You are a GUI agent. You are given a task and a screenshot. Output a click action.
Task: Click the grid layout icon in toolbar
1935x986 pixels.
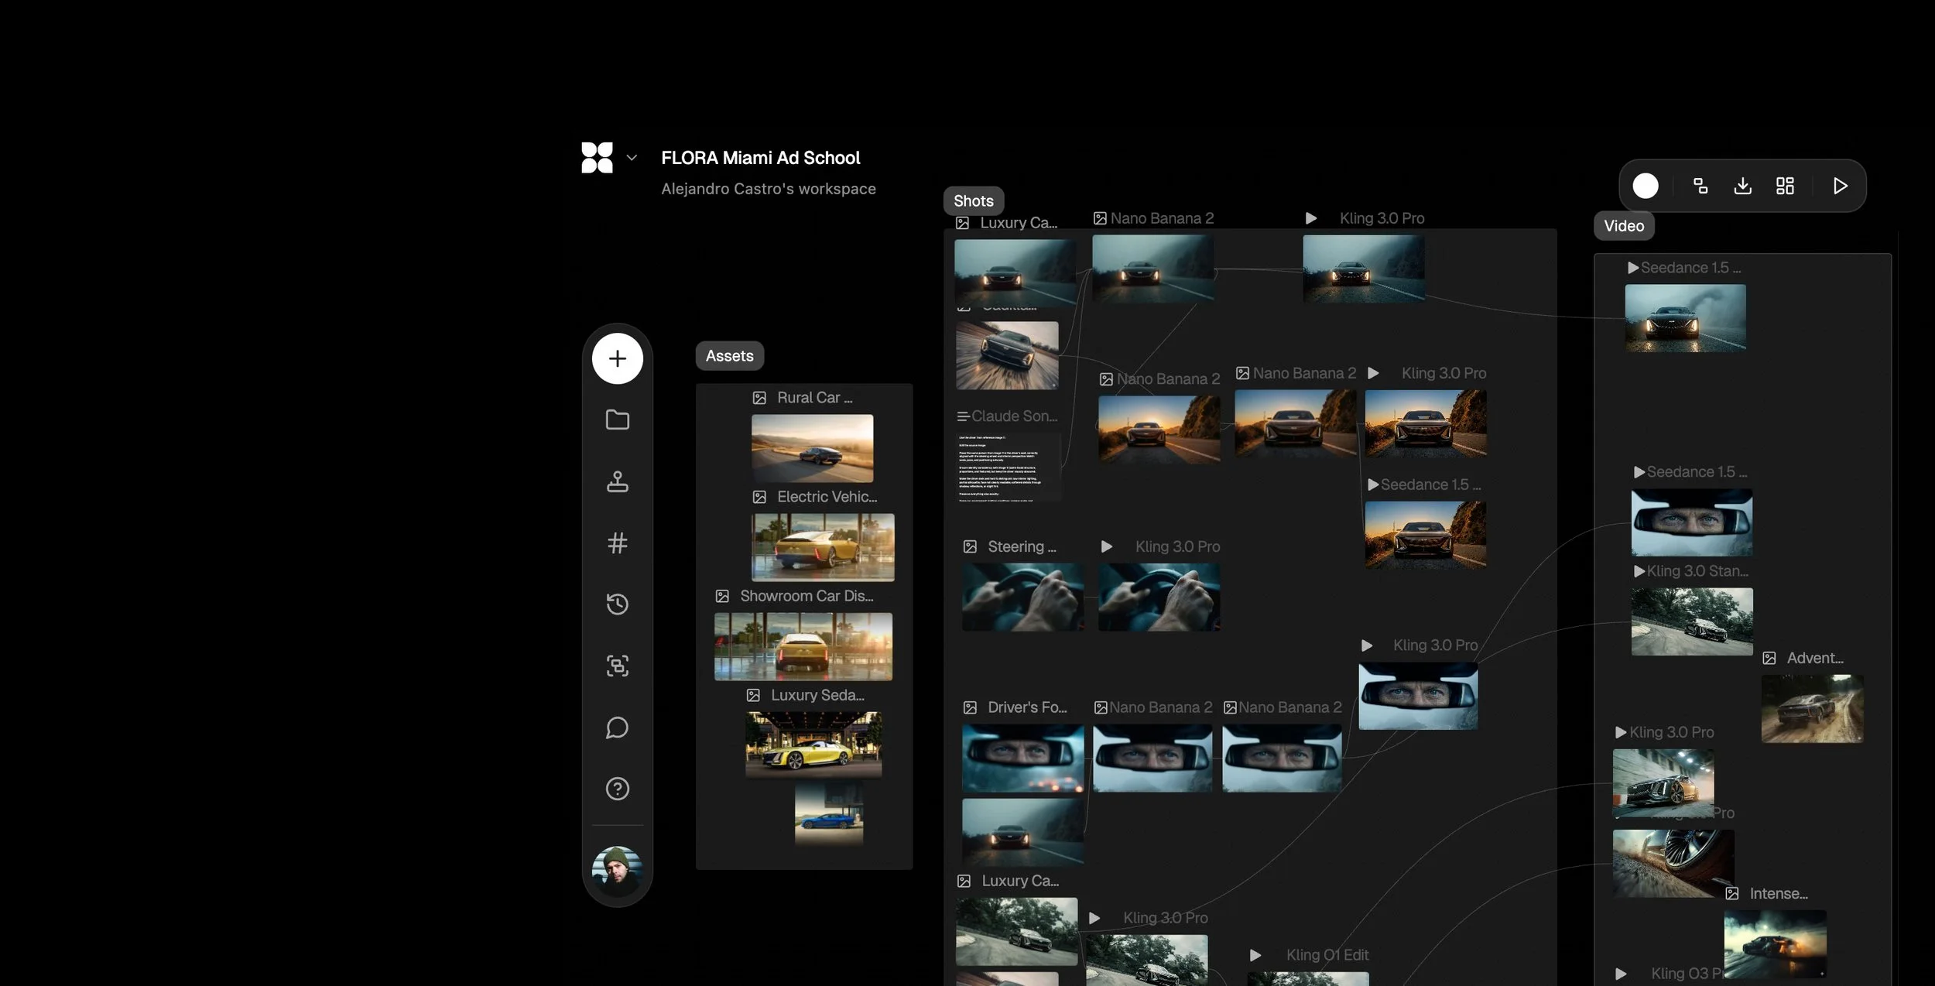coord(1784,186)
